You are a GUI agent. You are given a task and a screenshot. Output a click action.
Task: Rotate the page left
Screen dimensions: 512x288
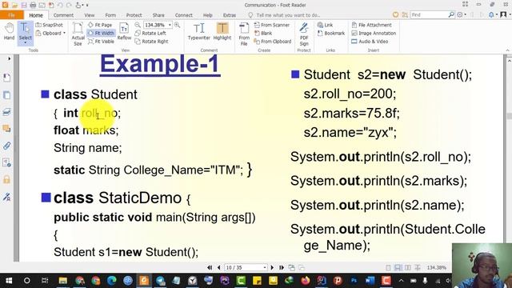click(x=150, y=33)
